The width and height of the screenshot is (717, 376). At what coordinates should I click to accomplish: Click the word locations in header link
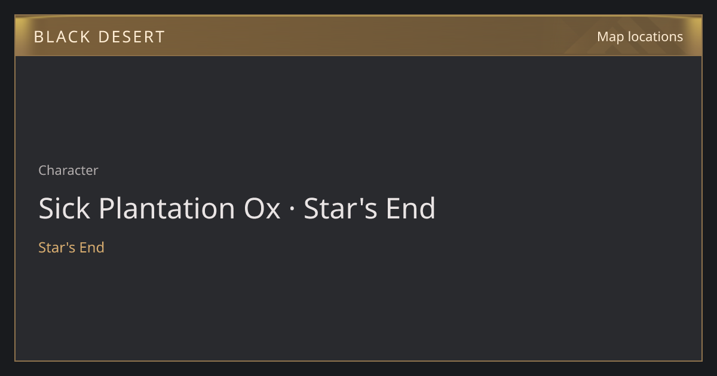[655, 36]
